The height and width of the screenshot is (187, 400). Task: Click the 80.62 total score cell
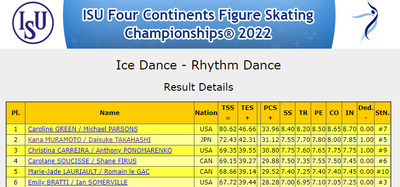228,129
